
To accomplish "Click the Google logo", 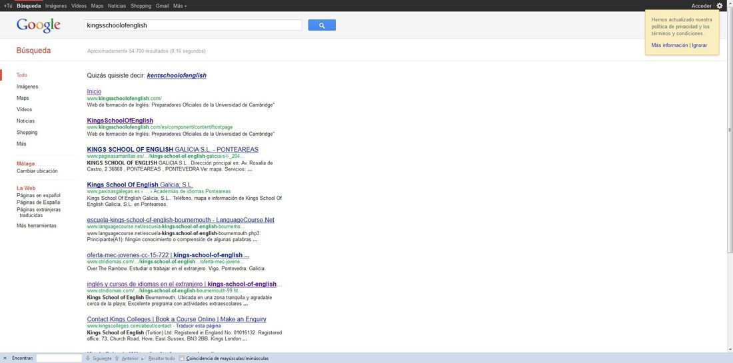I will coord(39,25).
